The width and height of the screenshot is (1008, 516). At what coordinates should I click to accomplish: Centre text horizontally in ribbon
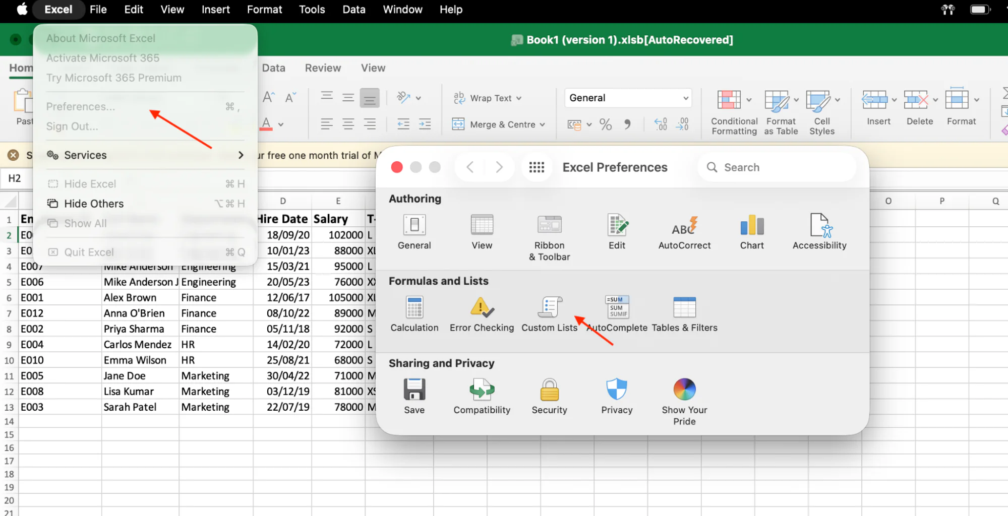(348, 124)
